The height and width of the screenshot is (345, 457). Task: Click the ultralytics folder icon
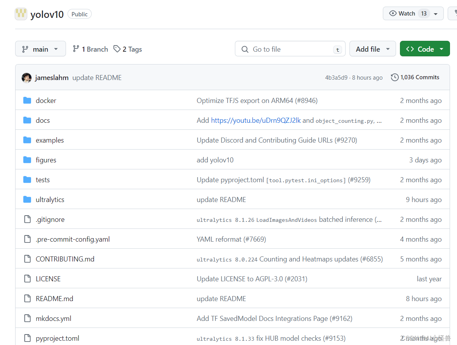[x=27, y=199]
